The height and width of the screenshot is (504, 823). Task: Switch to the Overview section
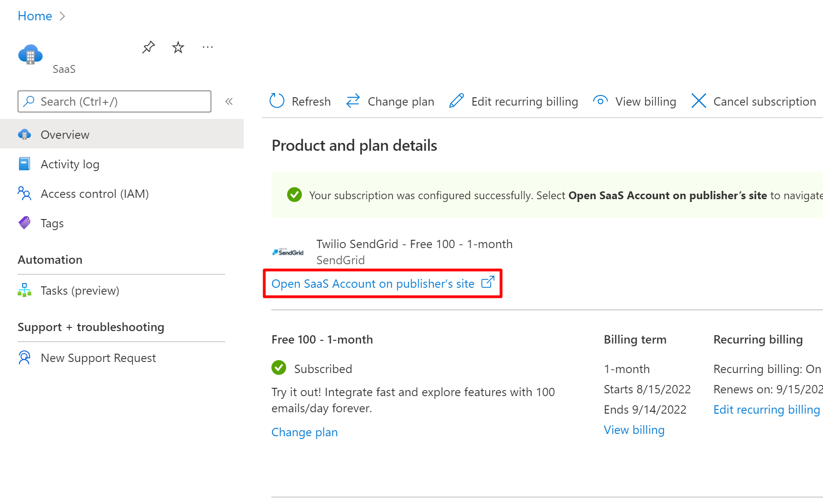tap(65, 134)
